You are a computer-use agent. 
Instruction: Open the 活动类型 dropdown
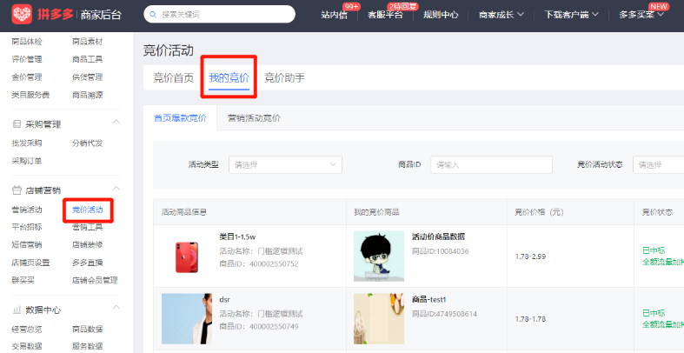tap(285, 164)
